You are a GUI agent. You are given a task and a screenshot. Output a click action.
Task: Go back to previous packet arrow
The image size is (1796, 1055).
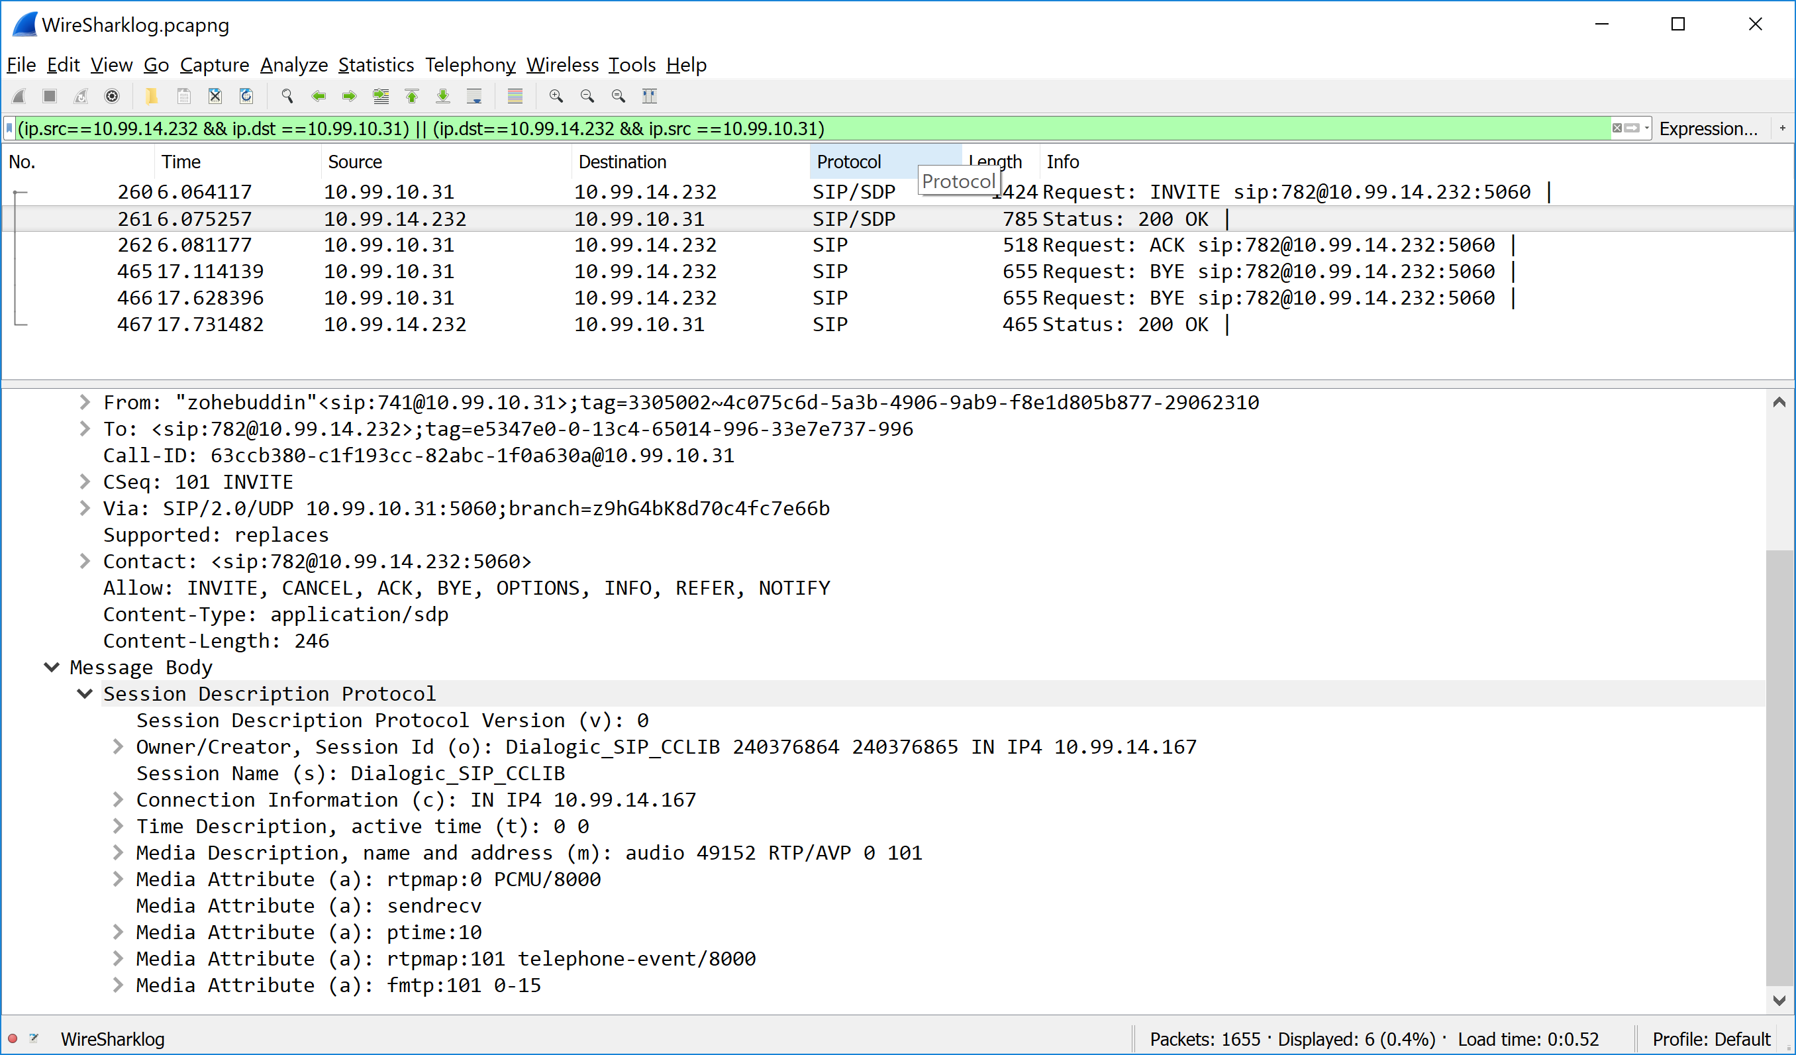pos(319,96)
